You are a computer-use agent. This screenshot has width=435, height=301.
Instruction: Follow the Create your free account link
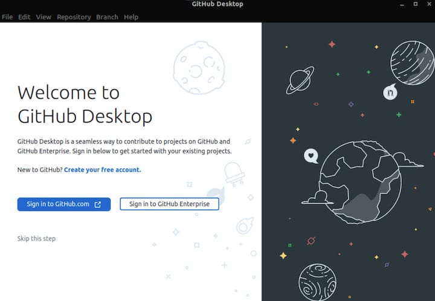click(102, 170)
